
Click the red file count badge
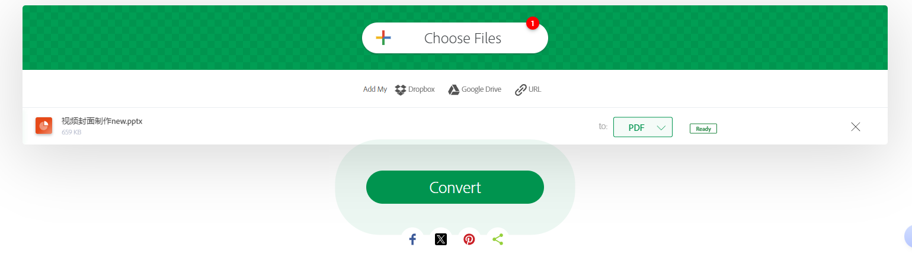pos(532,24)
